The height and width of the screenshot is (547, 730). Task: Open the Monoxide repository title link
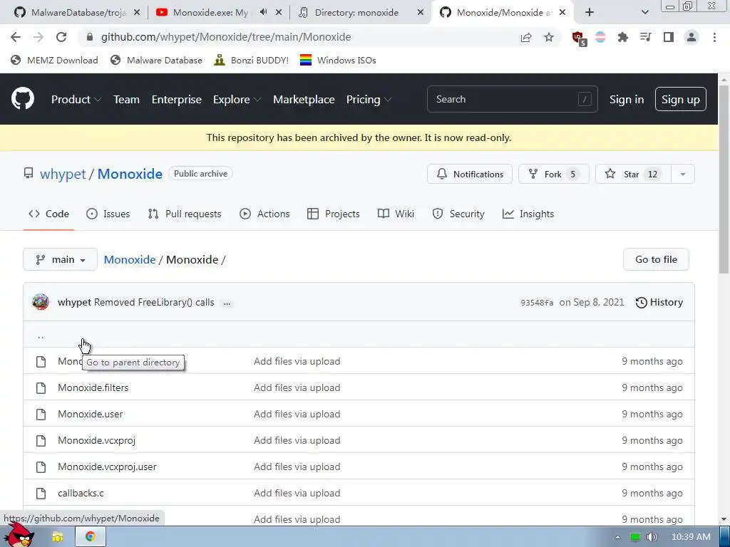(x=130, y=174)
